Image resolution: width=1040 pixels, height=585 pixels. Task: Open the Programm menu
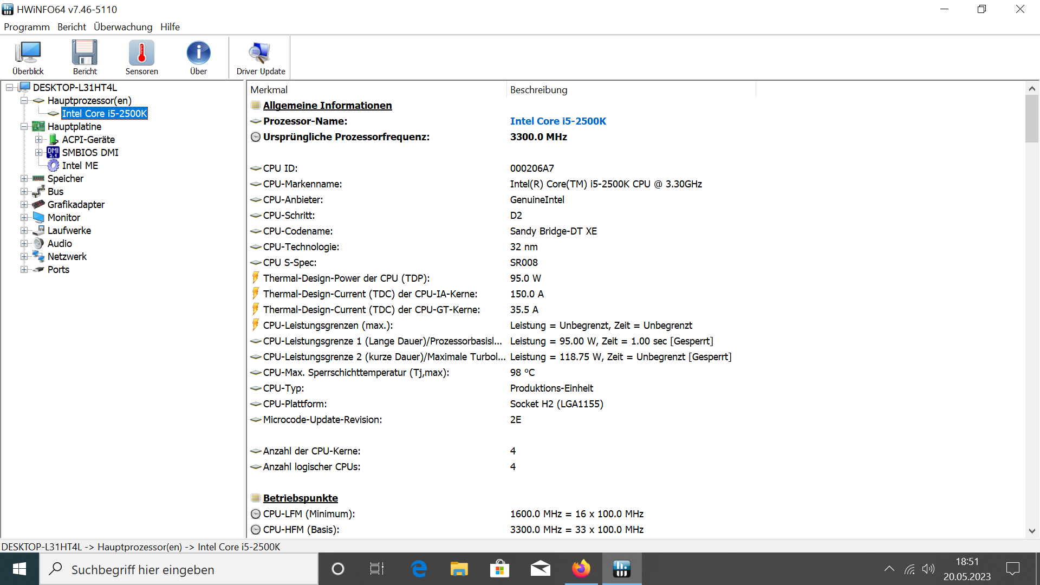tap(27, 27)
